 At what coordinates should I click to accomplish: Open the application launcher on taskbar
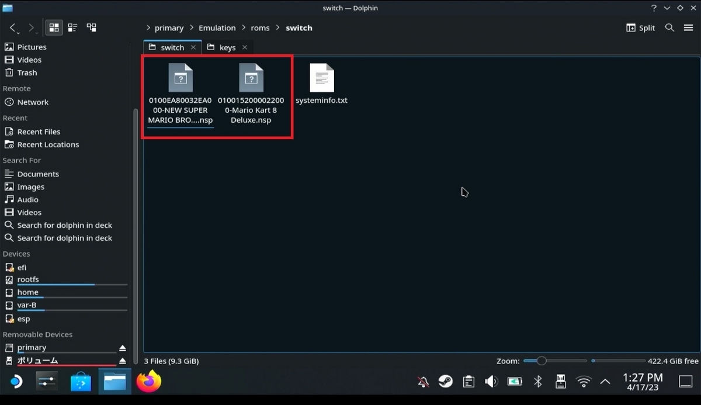click(x=16, y=382)
